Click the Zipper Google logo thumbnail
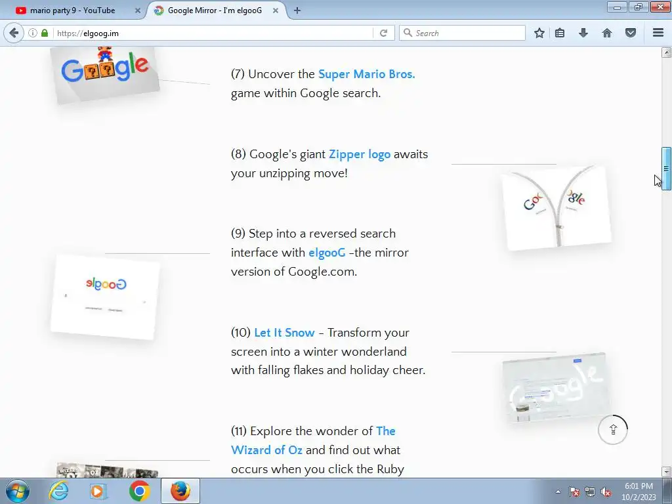672x504 pixels. click(556, 208)
